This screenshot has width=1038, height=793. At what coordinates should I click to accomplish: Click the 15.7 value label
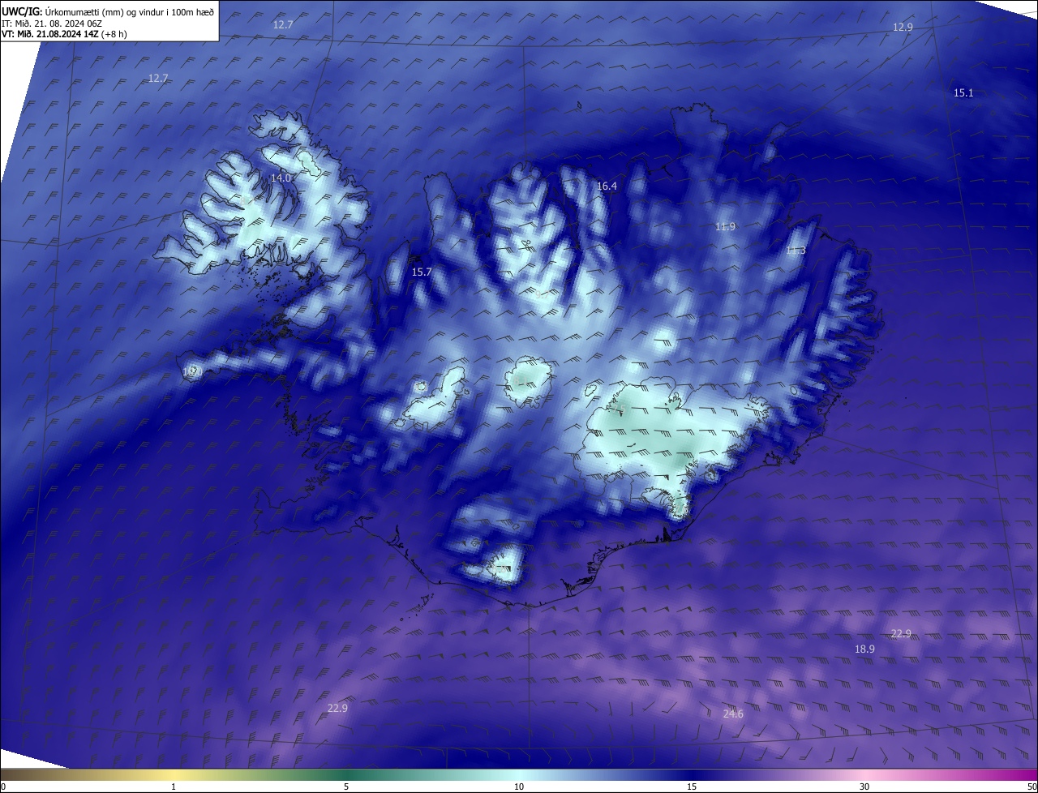pos(422,272)
